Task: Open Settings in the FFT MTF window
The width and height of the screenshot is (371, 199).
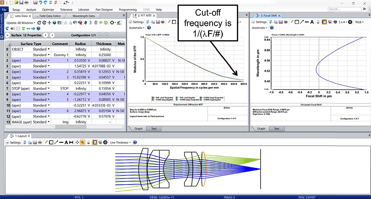Action: (136, 22)
